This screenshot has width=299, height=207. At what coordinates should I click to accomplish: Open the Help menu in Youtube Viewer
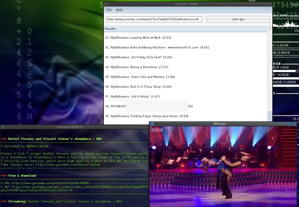119,10
